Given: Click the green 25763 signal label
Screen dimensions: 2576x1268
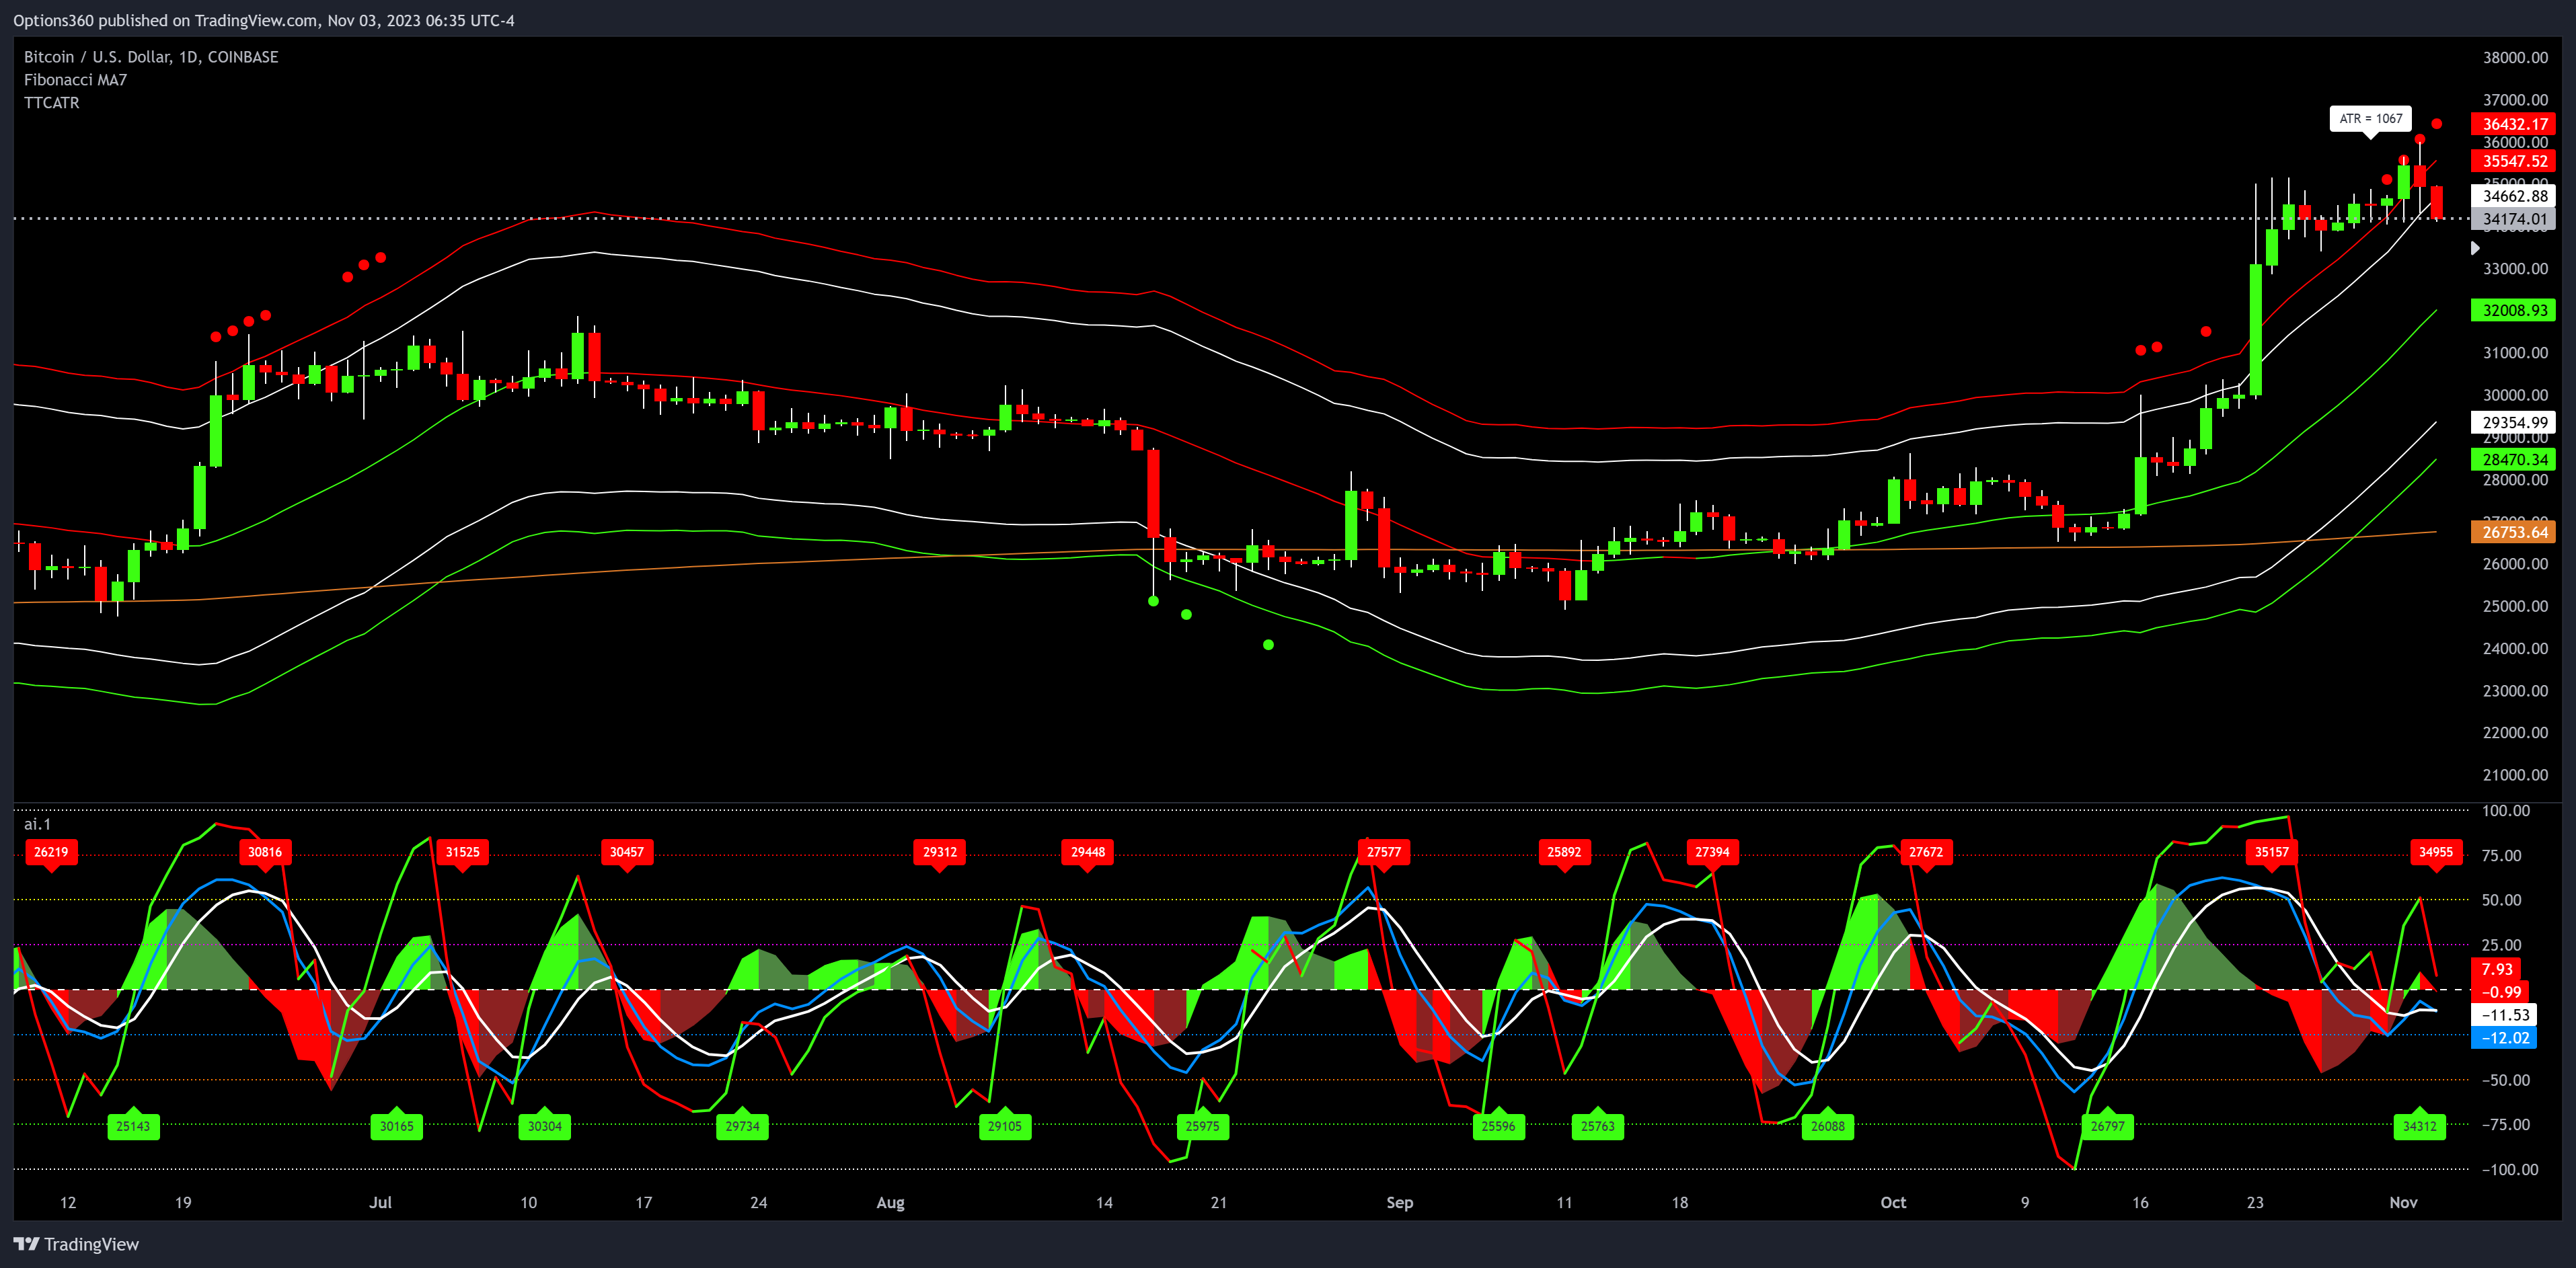Looking at the screenshot, I should [x=1598, y=1126].
